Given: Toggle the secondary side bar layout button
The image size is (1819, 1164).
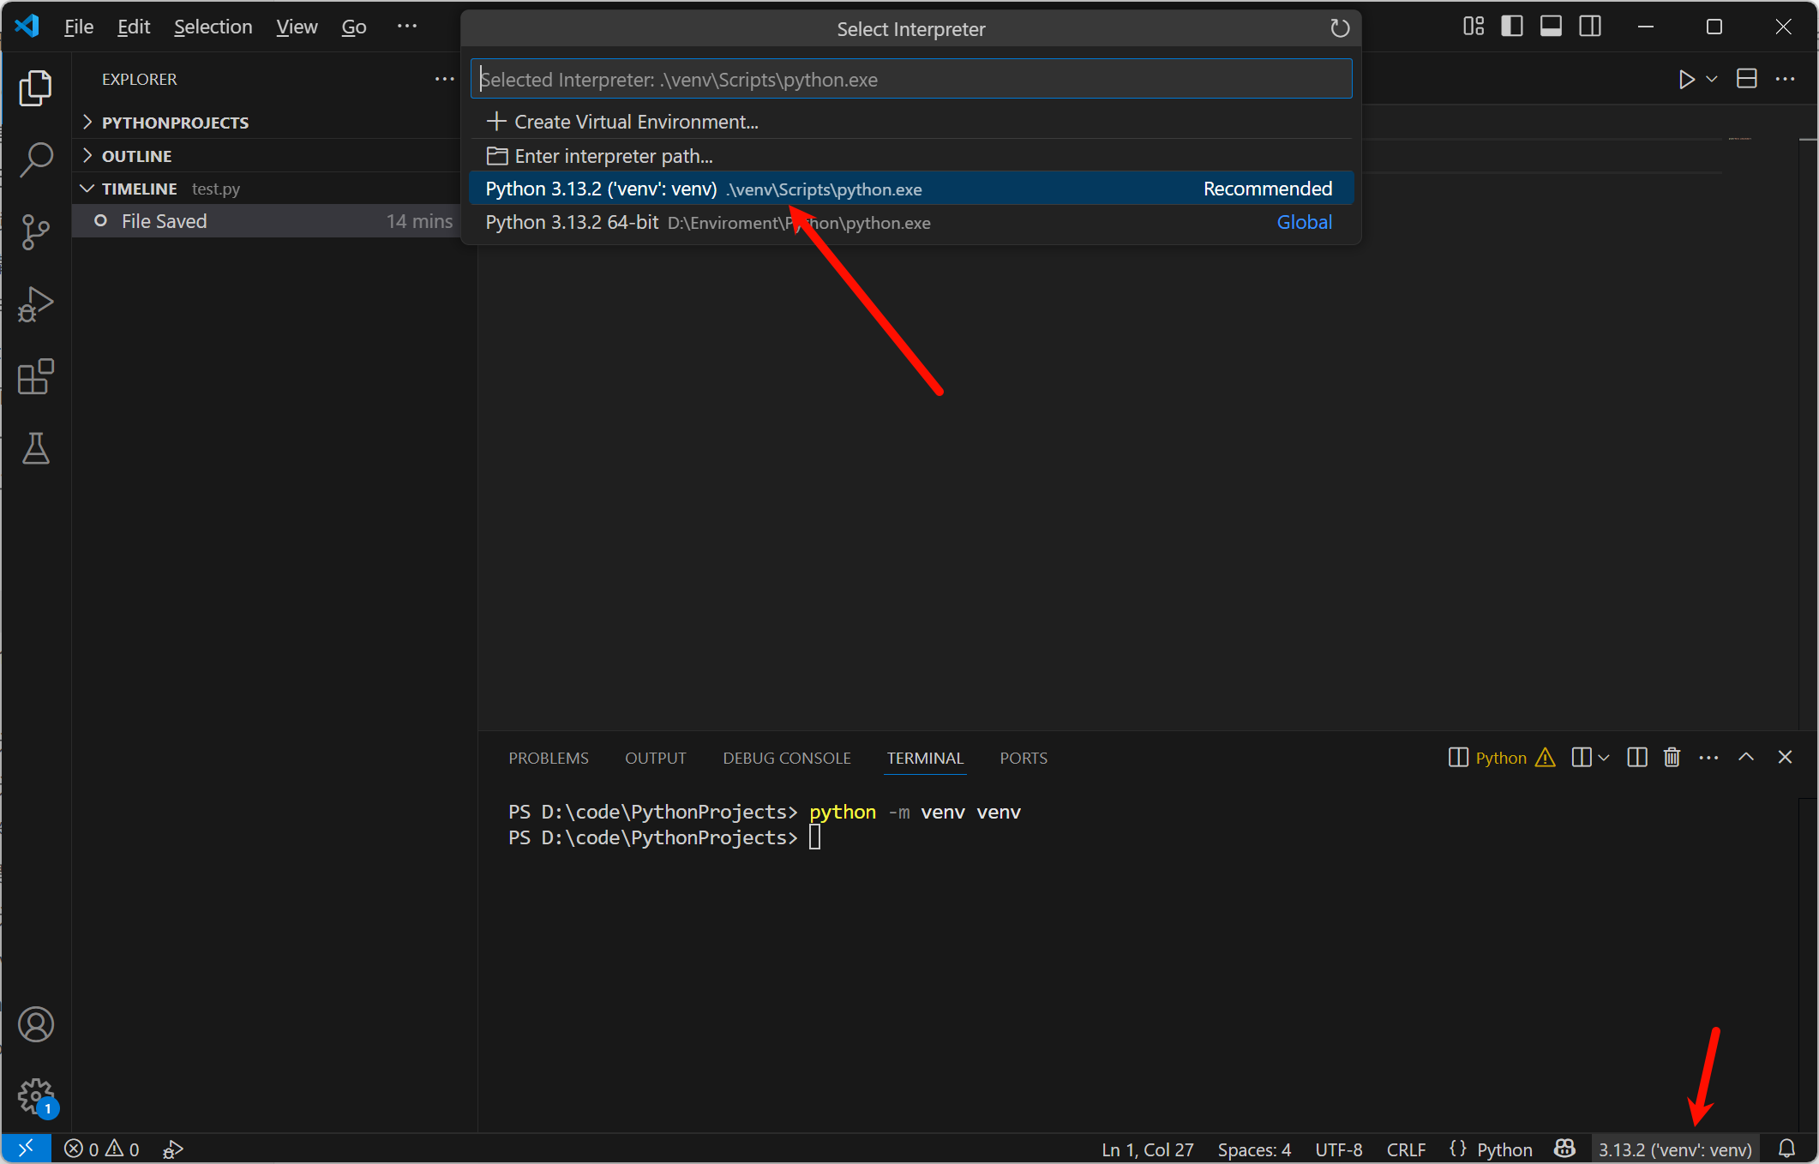Looking at the screenshot, I should pyautogui.click(x=1590, y=27).
